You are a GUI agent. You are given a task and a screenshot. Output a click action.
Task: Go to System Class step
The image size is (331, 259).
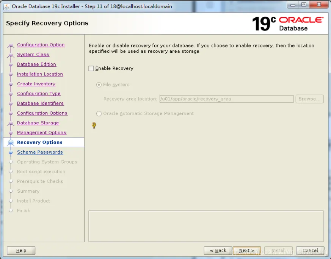33,55
